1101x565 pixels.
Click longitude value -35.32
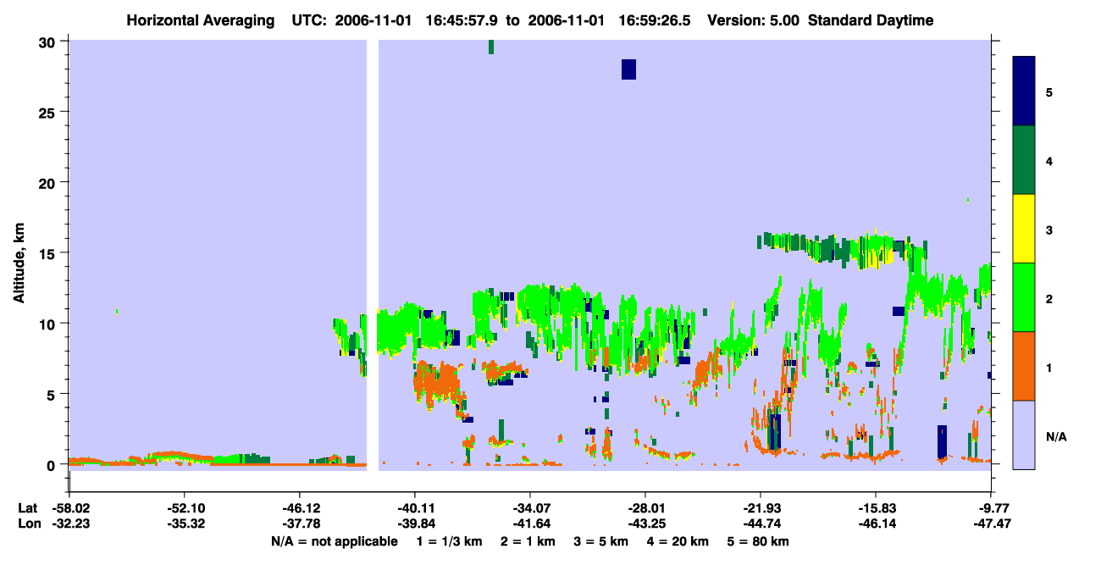pyautogui.click(x=184, y=523)
